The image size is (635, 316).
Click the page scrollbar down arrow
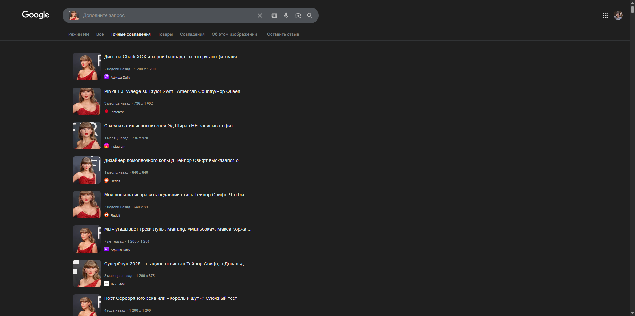pos(632,313)
